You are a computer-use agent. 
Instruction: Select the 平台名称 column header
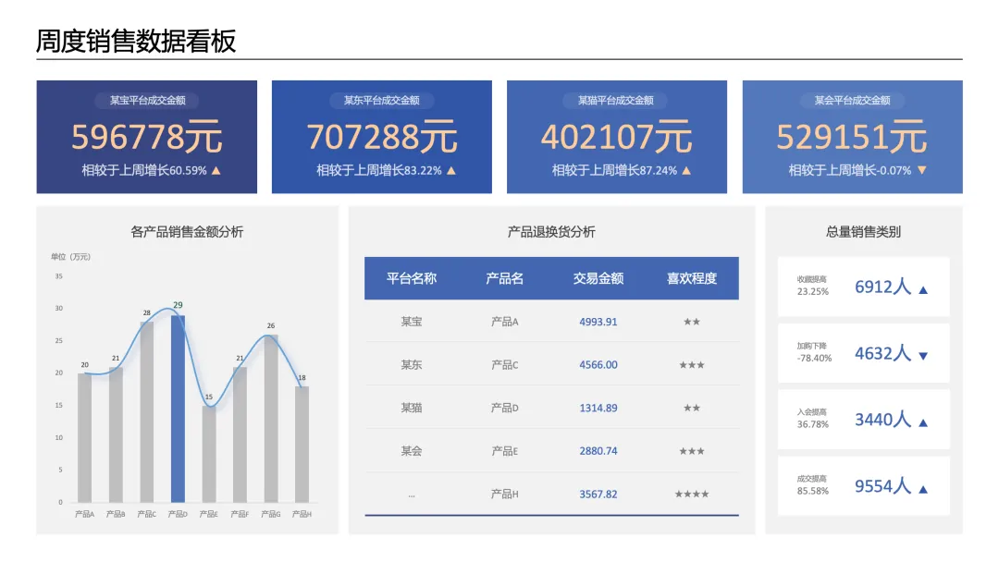[x=412, y=278]
